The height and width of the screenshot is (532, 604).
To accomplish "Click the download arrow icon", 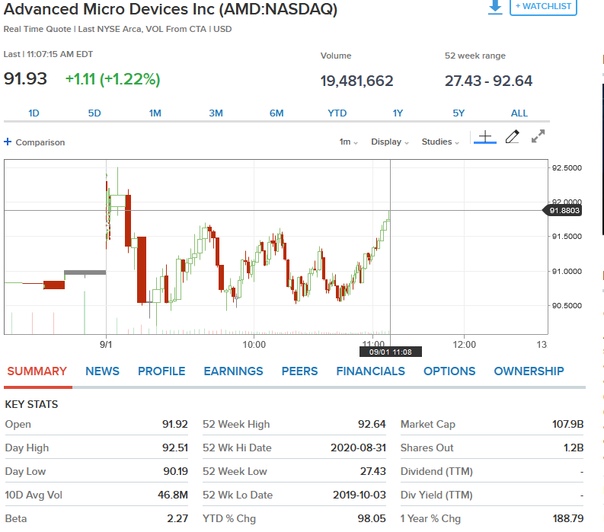I will [x=495, y=7].
